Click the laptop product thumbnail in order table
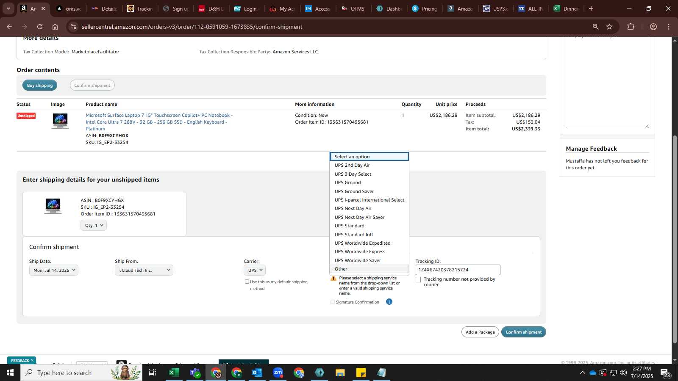Viewport: 678px width, 381px height. 60,121
